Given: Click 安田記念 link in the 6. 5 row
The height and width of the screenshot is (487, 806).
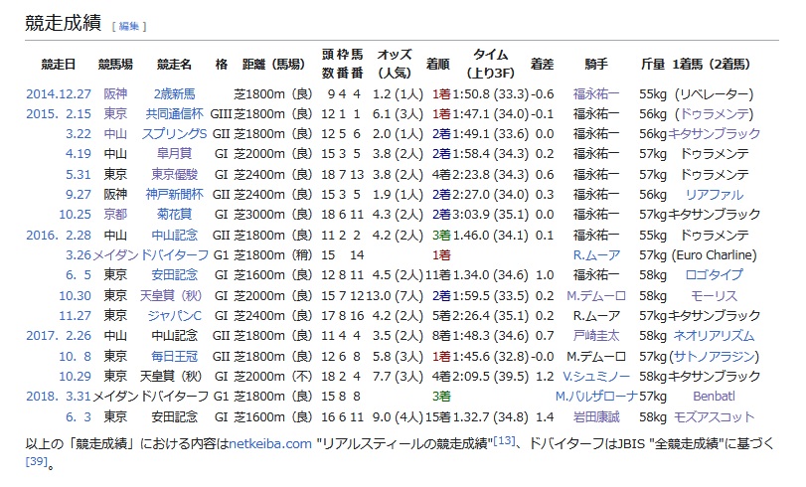Looking at the screenshot, I should pyautogui.click(x=174, y=274).
